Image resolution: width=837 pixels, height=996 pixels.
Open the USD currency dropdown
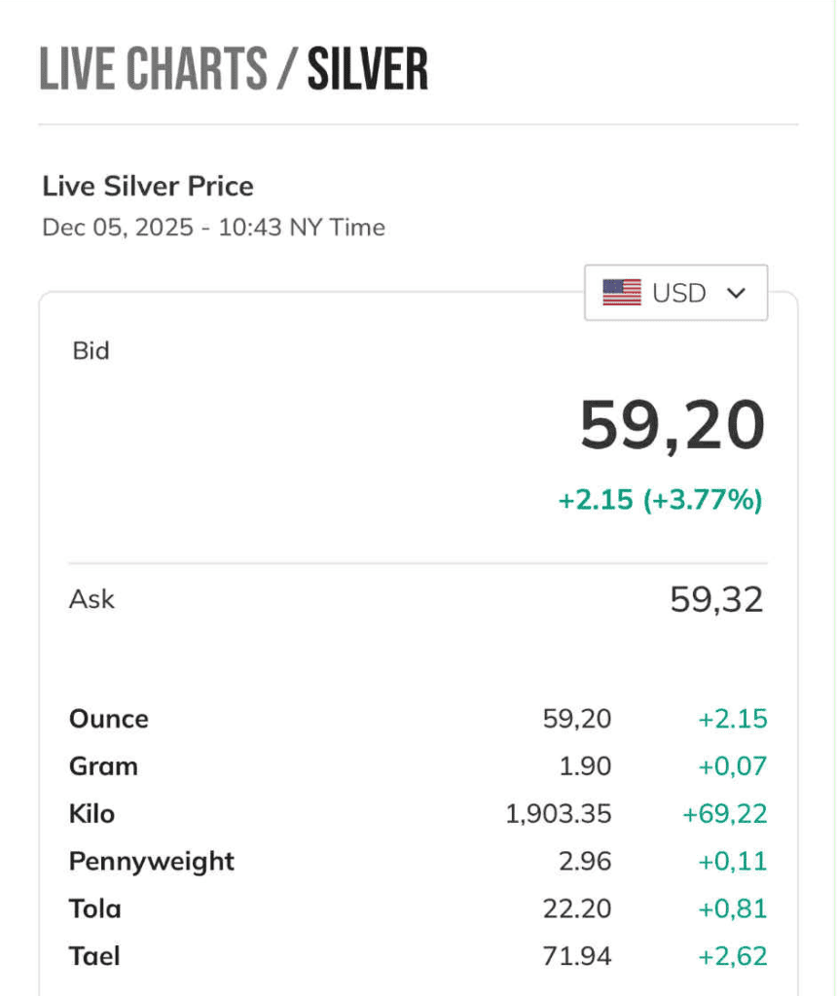pos(675,292)
